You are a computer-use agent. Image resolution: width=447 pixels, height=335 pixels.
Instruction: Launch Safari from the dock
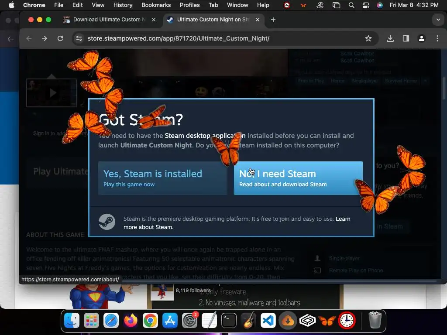111,321
